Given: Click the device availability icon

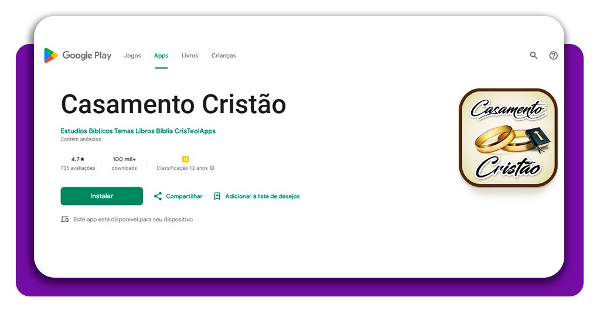Looking at the screenshot, I should pyautogui.click(x=65, y=220).
